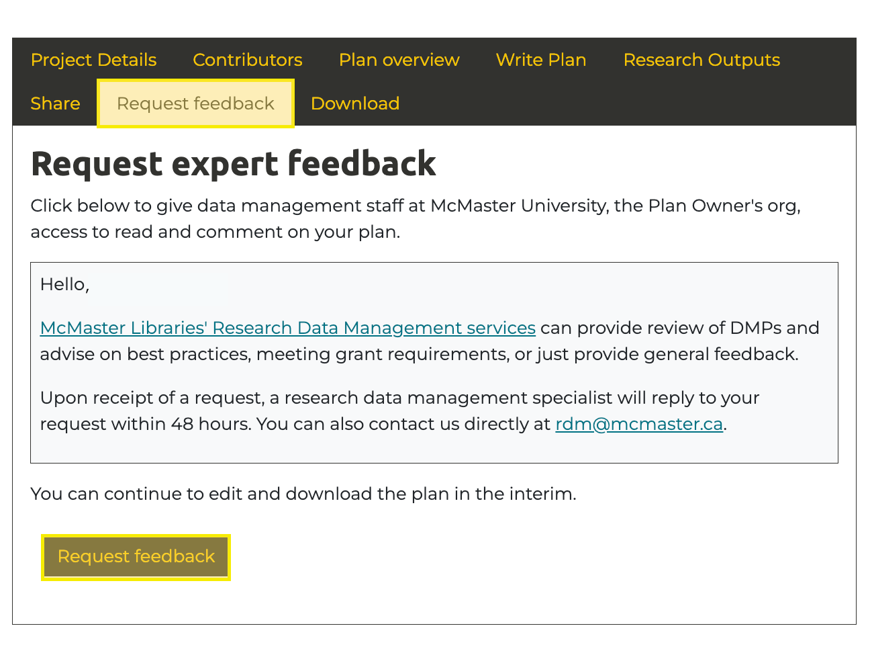
Task: Follow McMaster Libraries' Research Data Management services link
Action: coord(288,328)
